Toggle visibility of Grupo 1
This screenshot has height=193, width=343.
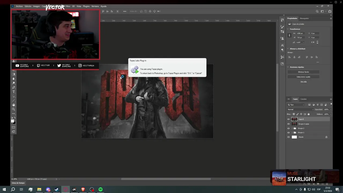point(289,132)
